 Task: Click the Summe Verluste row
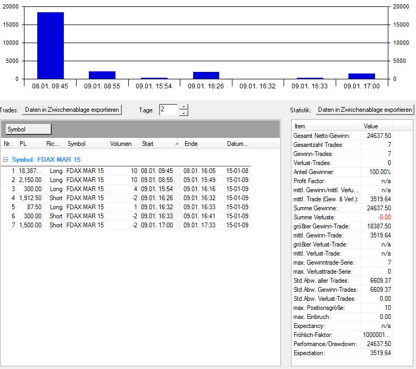[x=342, y=217]
